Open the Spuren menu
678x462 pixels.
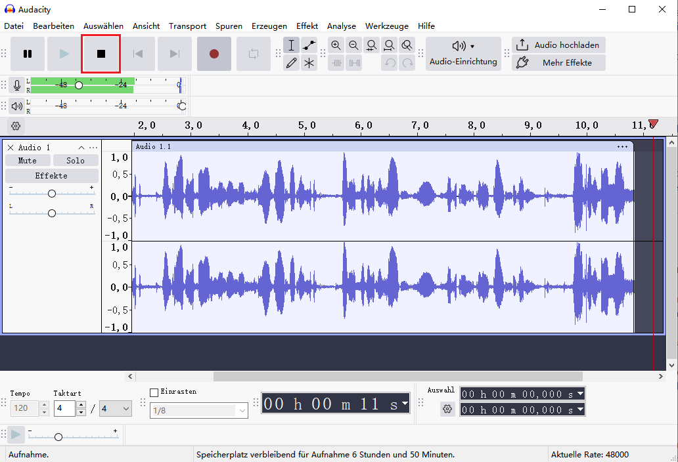point(229,26)
